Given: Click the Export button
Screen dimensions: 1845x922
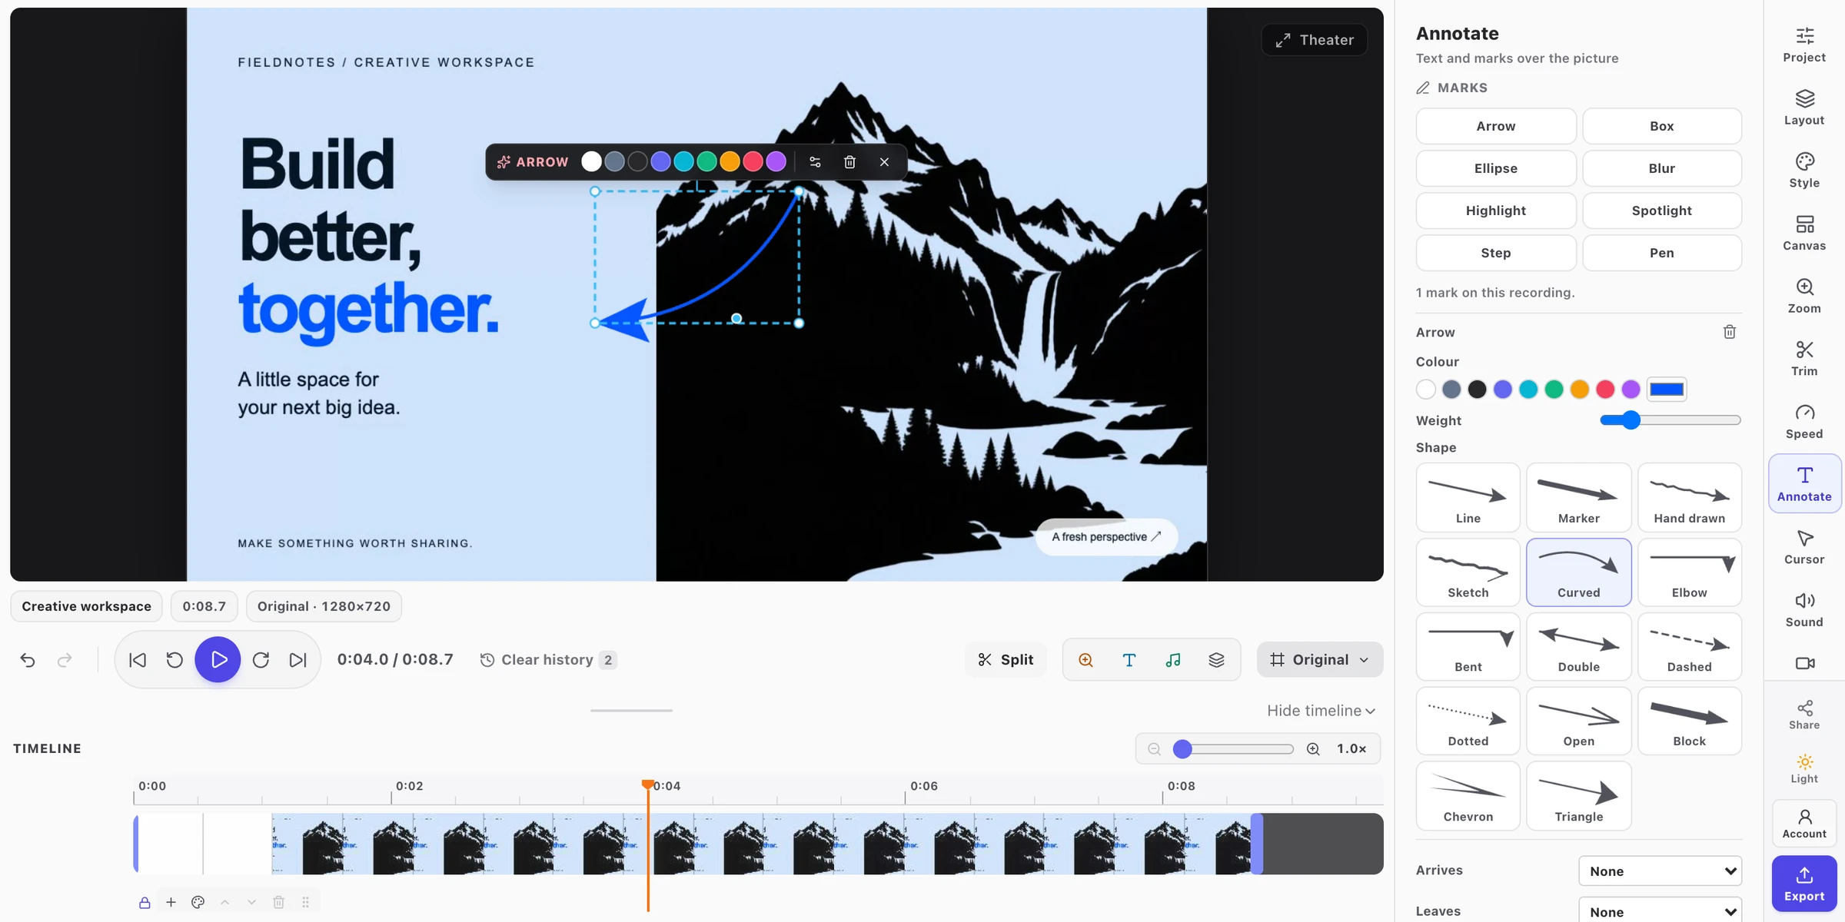Looking at the screenshot, I should click(1804, 884).
